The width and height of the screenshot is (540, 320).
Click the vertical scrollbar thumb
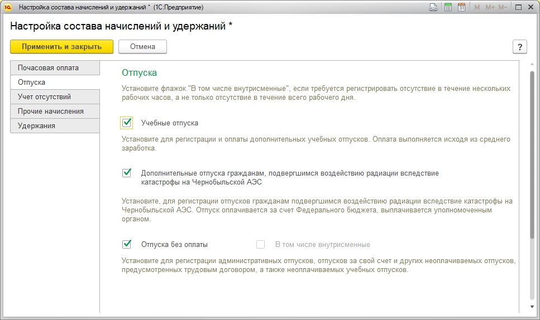tap(532, 154)
